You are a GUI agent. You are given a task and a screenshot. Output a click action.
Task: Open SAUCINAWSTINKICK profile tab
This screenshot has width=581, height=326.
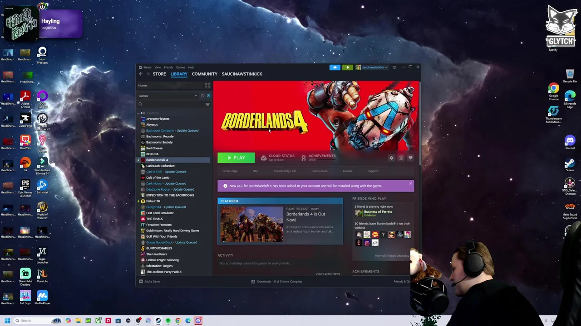[242, 74]
